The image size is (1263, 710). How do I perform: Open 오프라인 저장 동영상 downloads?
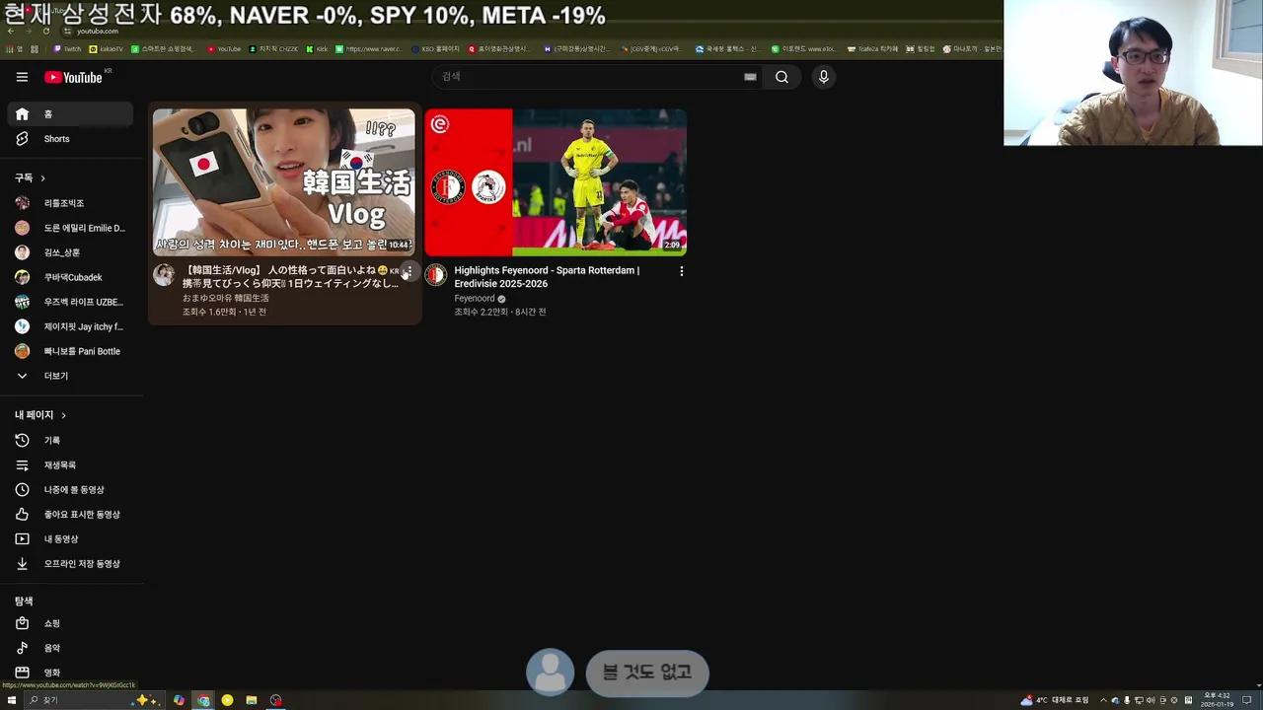pyautogui.click(x=70, y=564)
